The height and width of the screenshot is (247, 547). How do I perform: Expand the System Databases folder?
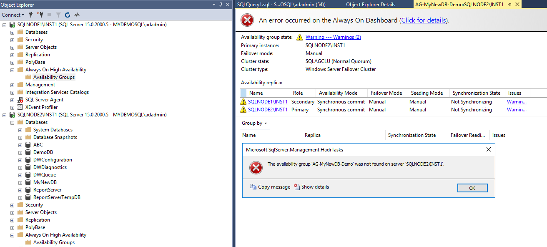pos(20,130)
